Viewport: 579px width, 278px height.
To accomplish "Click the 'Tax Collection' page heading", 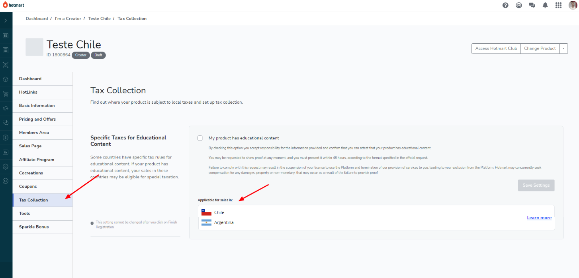I will (x=118, y=91).
